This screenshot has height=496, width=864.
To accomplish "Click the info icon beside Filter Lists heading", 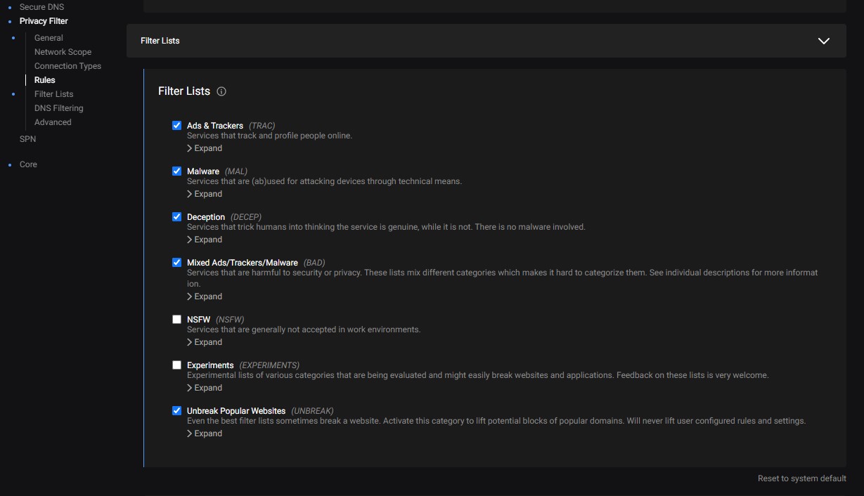I will pyautogui.click(x=221, y=91).
